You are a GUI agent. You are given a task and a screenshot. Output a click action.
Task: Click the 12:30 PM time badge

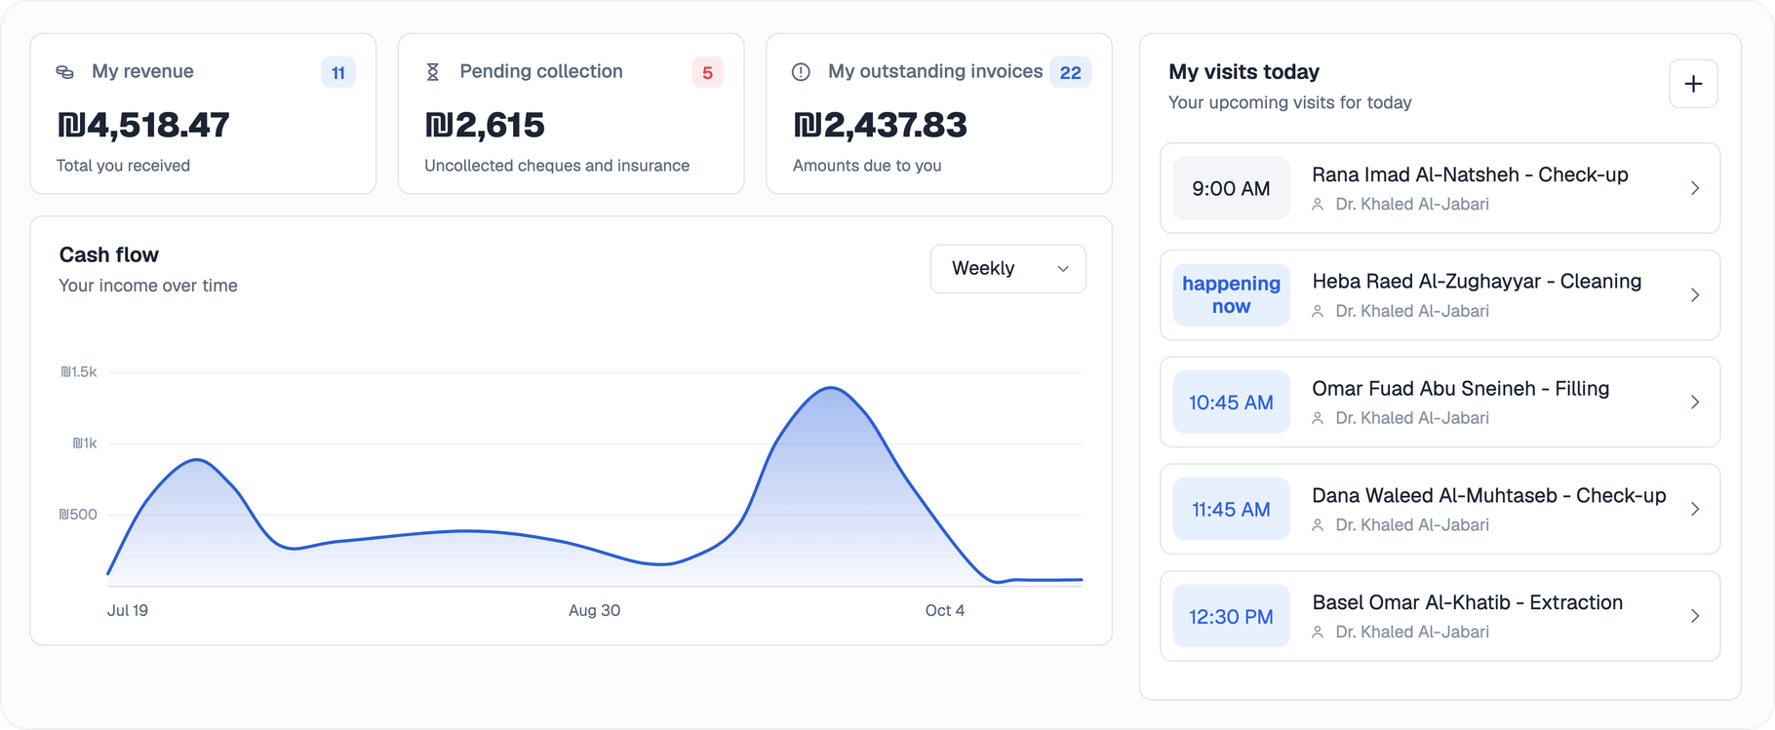[1231, 616]
